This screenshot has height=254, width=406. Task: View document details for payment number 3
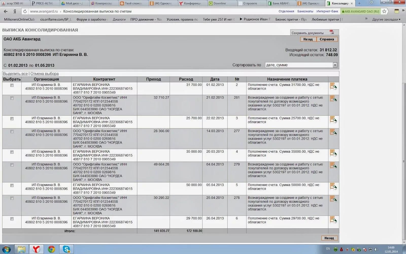click(x=333, y=120)
